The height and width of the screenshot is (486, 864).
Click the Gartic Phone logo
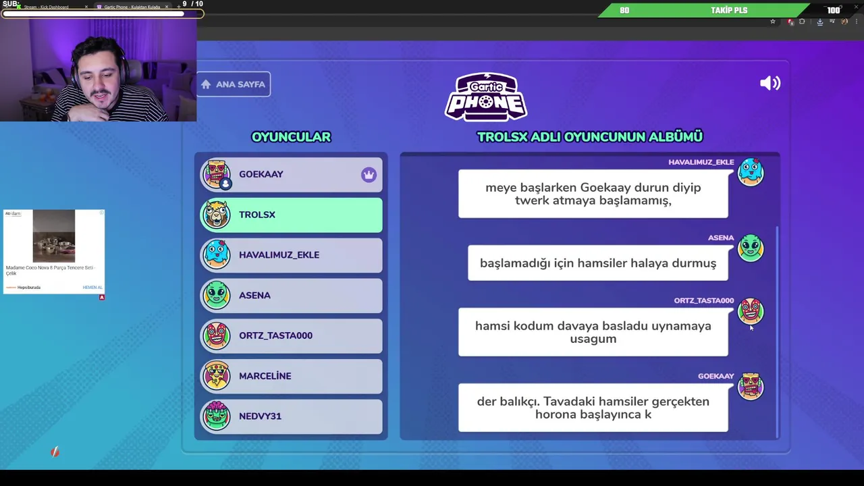tap(486, 97)
